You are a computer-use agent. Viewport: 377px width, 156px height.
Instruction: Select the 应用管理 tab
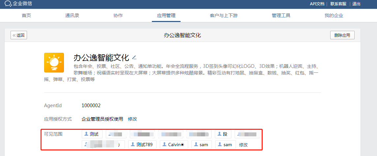pos(166,15)
